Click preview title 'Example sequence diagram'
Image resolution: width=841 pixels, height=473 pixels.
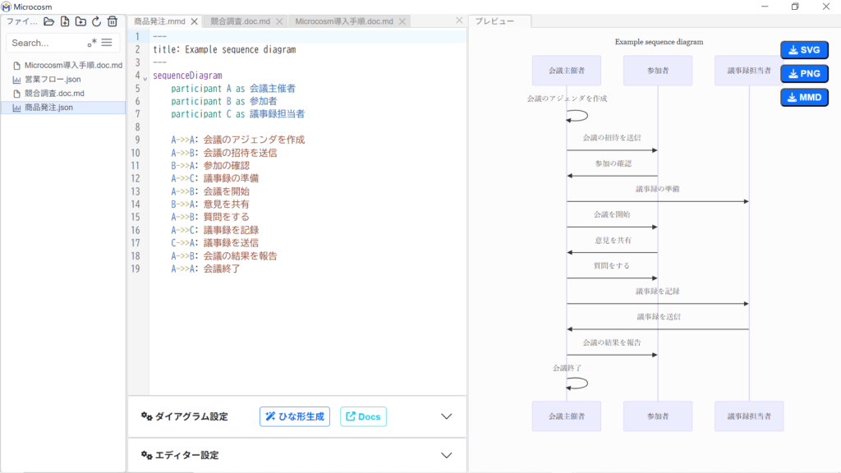pyautogui.click(x=659, y=42)
